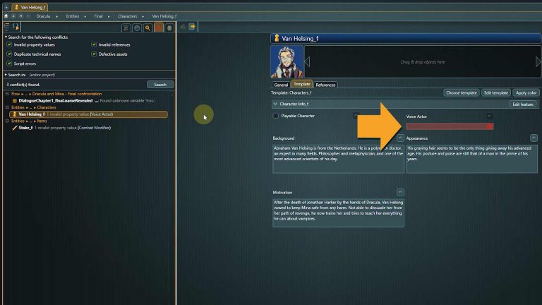The height and width of the screenshot is (305, 542).
Task: Click the Choose template button
Action: pyautogui.click(x=461, y=92)
